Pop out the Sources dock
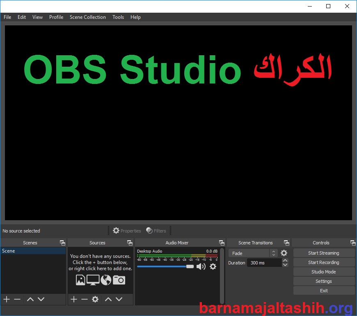This screenshot has height=316, width=357. pos(130,243)
